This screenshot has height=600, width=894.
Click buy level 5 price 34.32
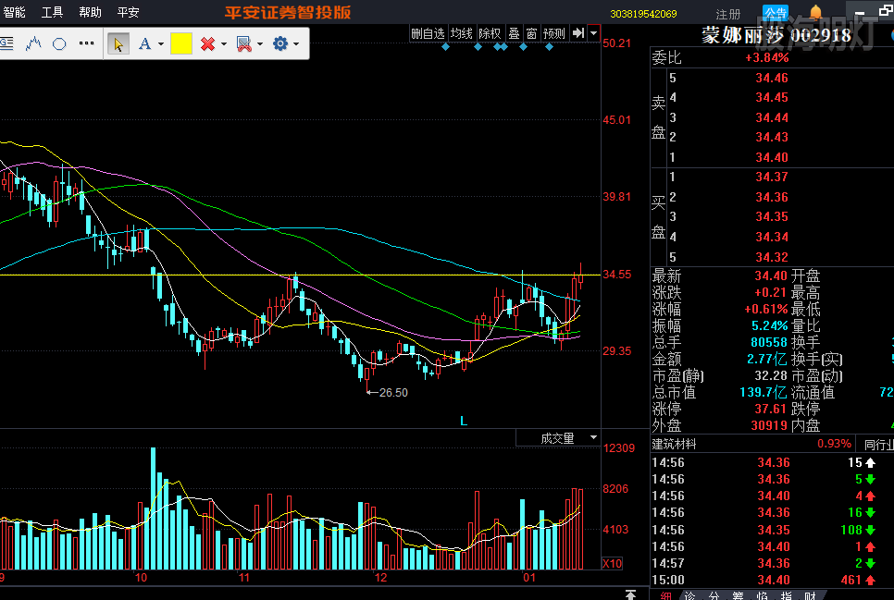pos(772,257)
